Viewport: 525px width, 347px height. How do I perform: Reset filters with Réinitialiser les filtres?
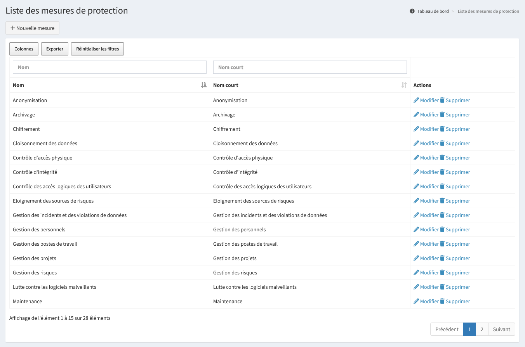pos(97,49)
